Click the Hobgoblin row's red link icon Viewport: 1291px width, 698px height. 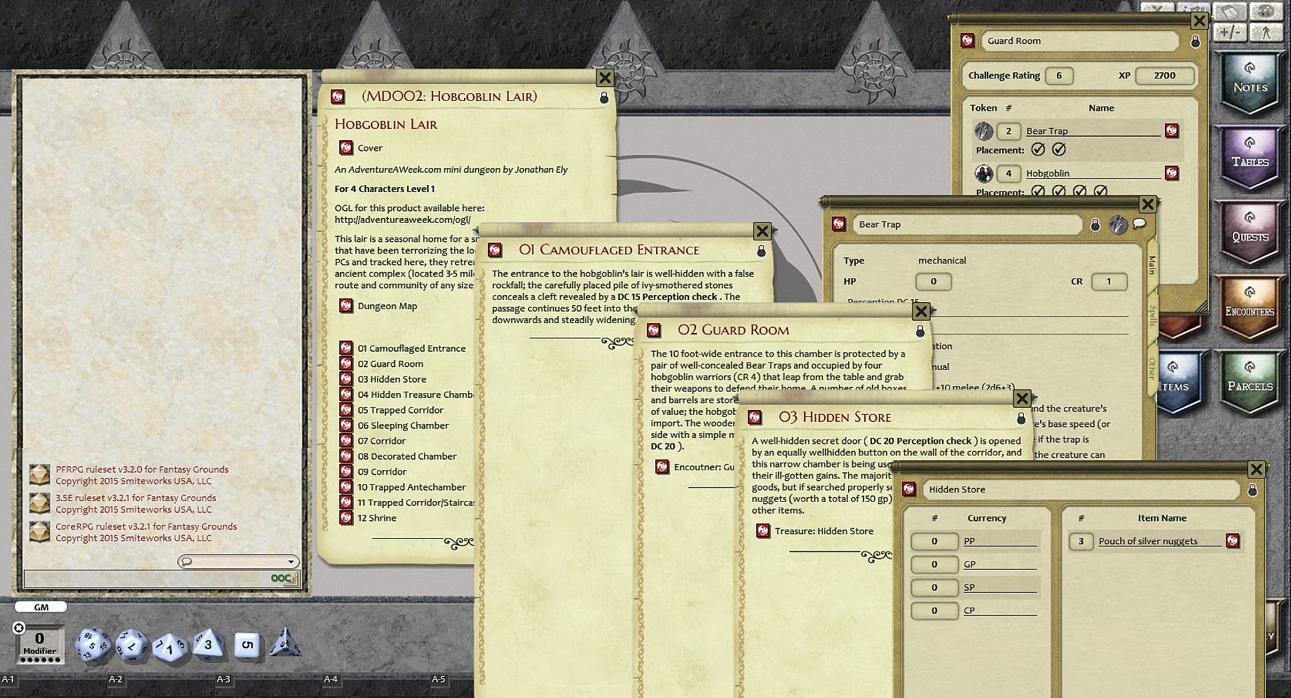1171,173
